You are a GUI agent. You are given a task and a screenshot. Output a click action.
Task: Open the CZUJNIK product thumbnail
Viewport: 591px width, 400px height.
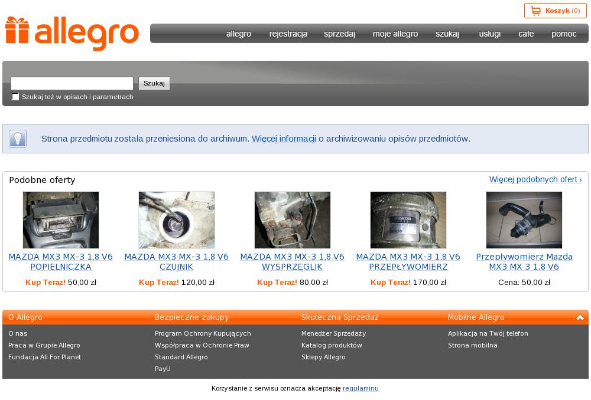point(176,219)
